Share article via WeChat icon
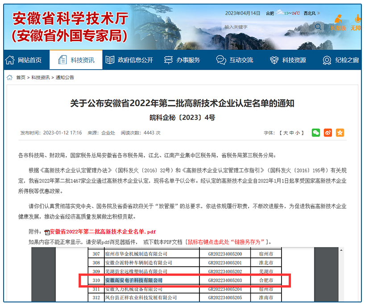 point(316,132)
